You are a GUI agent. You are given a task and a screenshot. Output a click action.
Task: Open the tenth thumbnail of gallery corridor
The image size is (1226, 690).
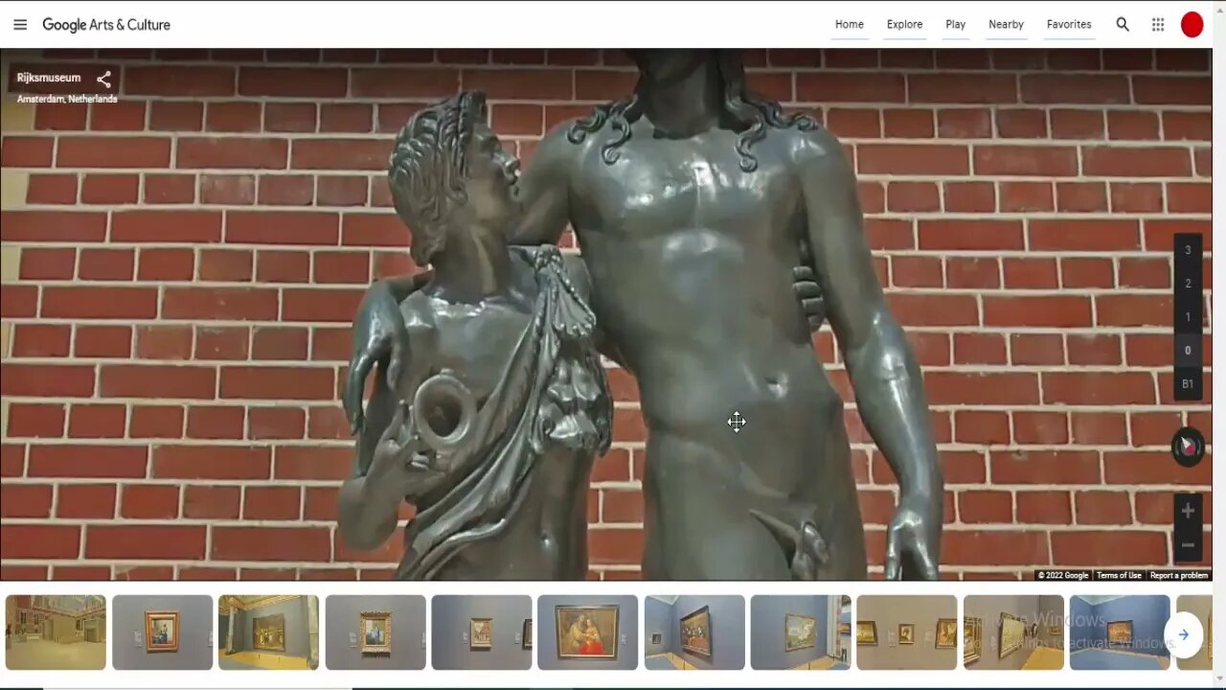(1012, 632)
